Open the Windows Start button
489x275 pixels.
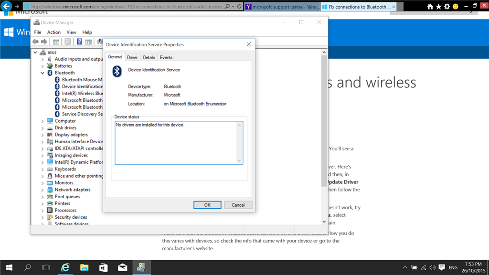point(9,267)
